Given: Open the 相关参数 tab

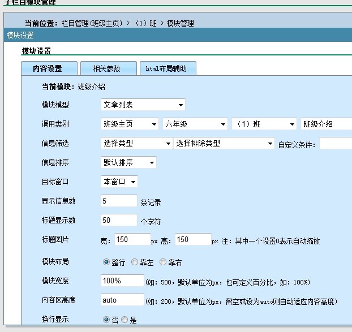Looking at the screenshot, I should point(108,68).
